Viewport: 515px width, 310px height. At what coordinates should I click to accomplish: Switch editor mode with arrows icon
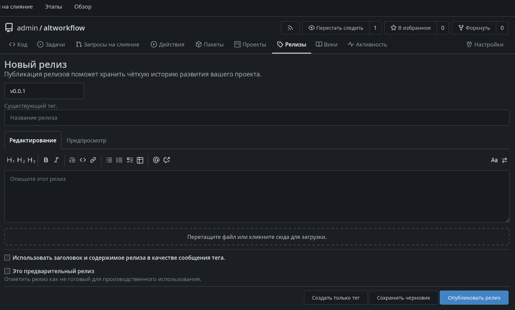[x=505, y=160]
